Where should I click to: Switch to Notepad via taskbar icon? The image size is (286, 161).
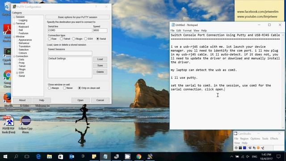click(x=105, y=157)
